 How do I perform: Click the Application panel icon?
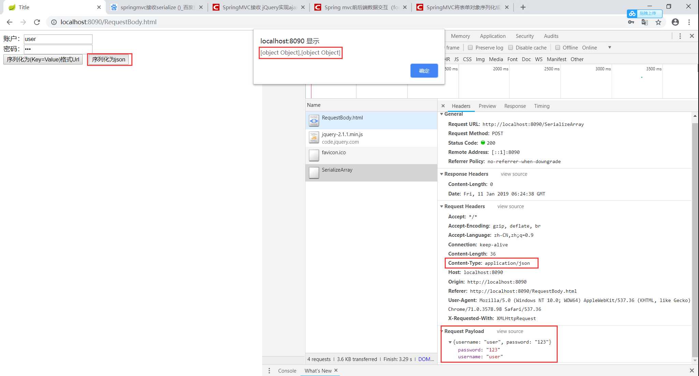(493, 35)
